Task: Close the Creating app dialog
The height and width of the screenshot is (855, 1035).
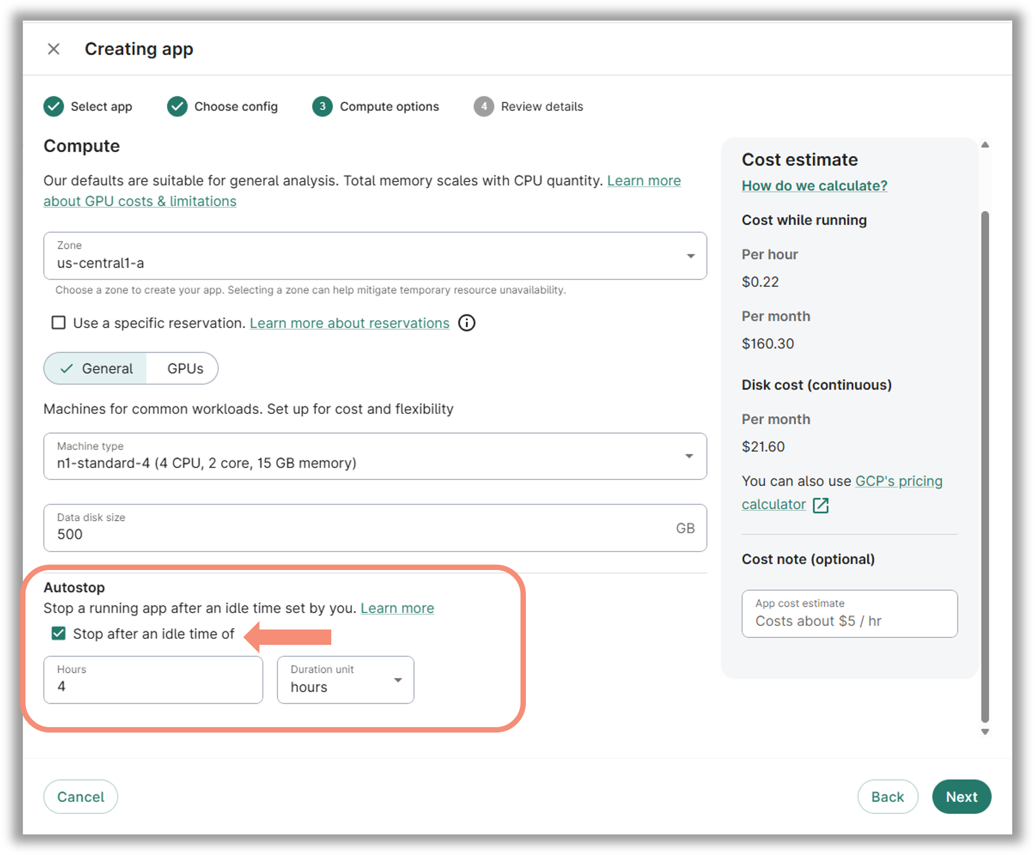Action: 54,49
